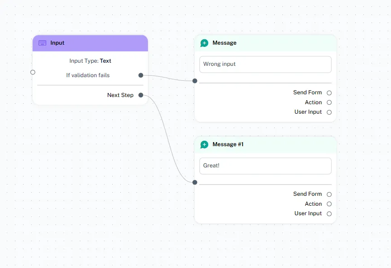Click the Action port on the Message node

pos(329,102)
